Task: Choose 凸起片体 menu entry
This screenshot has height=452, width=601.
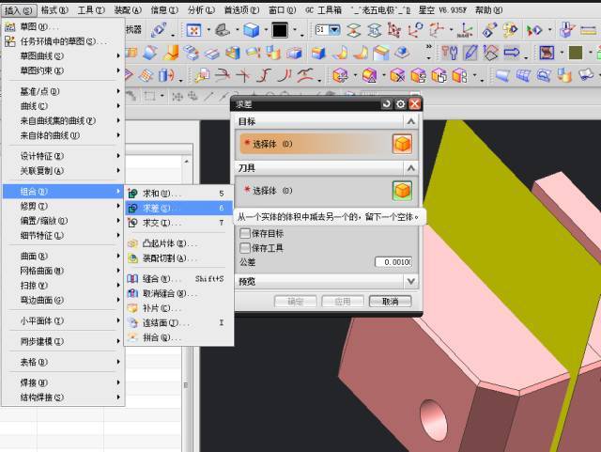Action: 178,243
